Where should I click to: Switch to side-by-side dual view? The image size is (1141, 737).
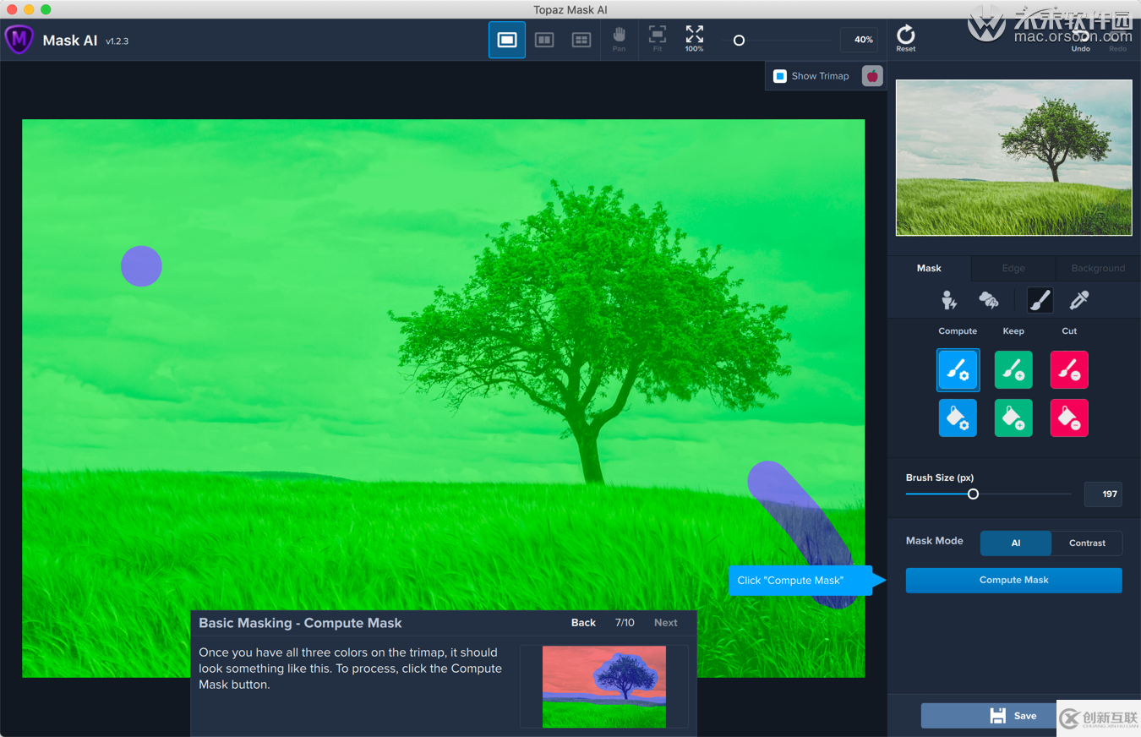544,40
